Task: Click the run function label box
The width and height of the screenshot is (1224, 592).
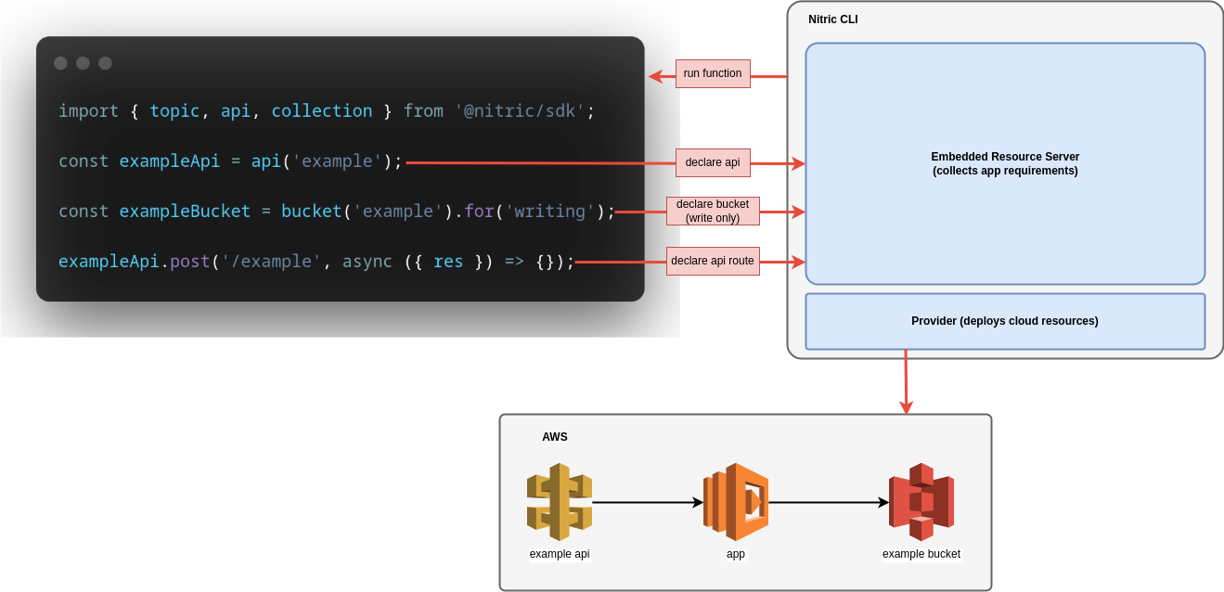Action: click(x=713, y=73)
